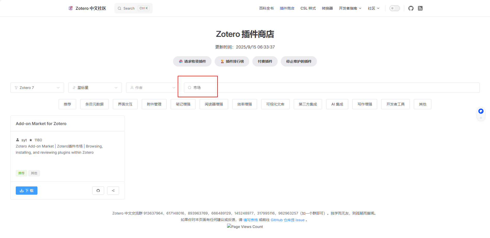Open the Zotero 7 version dropdown
Screen dimensions: 490x238
(x=37, y=88)
